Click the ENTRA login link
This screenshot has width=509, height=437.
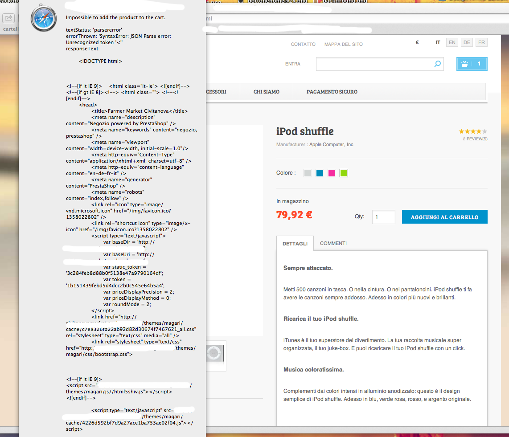(x=292, y=64)
